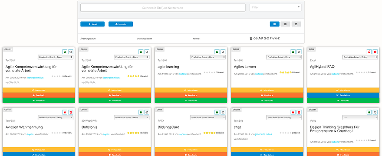382x156 pixels.
Task: Click the block icon on BildungsCard card
Action: [223, 112]
